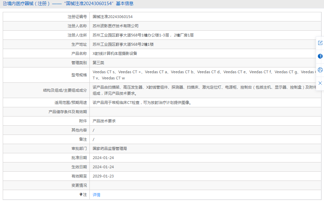Click the 管理类别 label

coord(79,63)
